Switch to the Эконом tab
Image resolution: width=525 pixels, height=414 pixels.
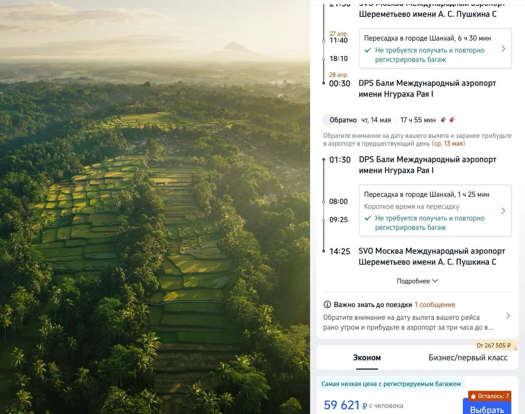tap(367, 358)
